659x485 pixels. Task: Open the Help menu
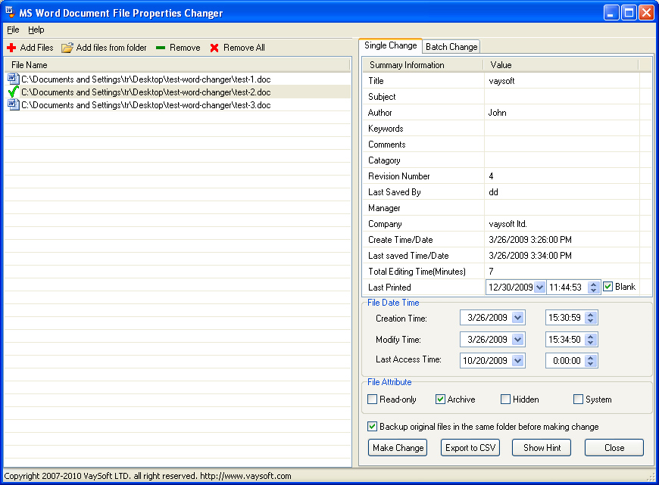[36, 30]
